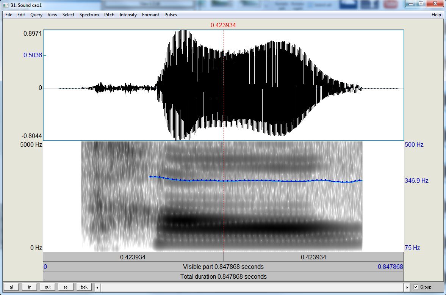Open the Formant menu
The width and height of the screenshot is (446, 295).
150,15
